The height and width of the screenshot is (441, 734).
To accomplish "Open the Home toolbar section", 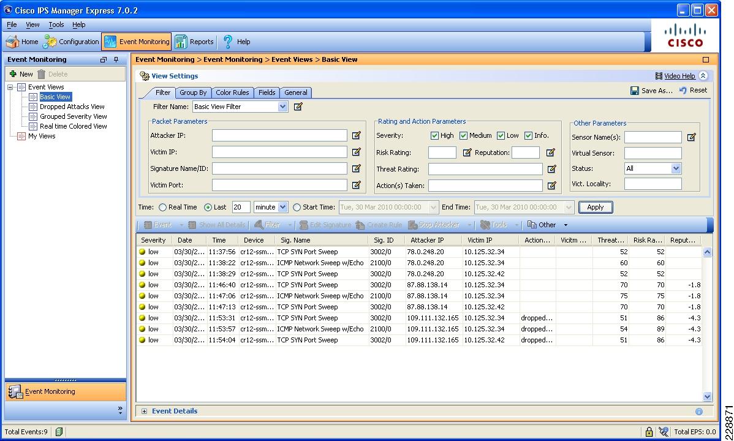I will click(x=22, y=42).
